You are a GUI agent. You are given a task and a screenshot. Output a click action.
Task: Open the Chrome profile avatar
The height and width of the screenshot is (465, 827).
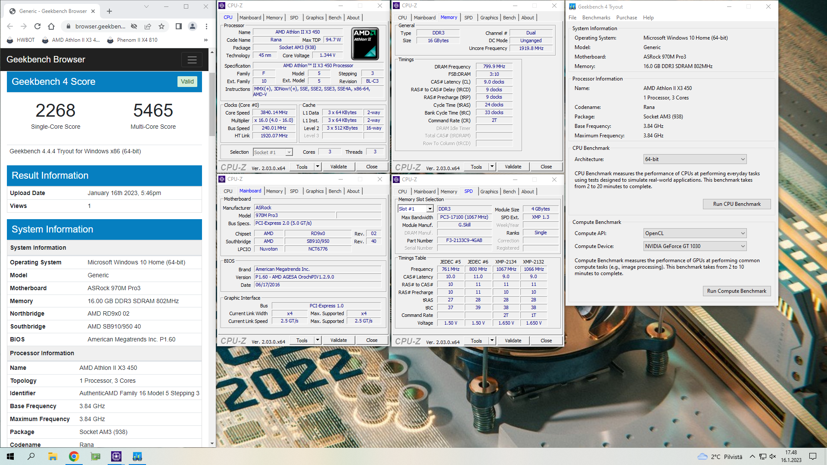tap(193, 26)
